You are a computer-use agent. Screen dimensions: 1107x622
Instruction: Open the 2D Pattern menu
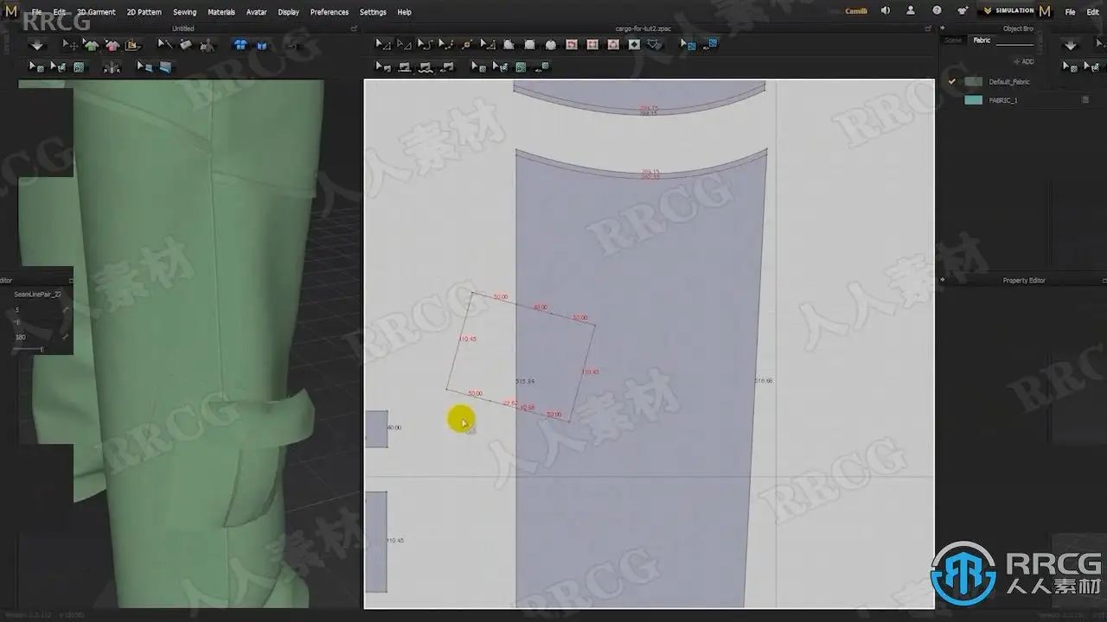[144, 12]
